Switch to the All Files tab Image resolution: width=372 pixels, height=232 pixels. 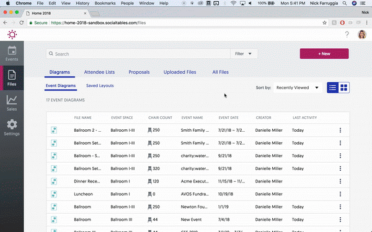click(x=220, y=72)
